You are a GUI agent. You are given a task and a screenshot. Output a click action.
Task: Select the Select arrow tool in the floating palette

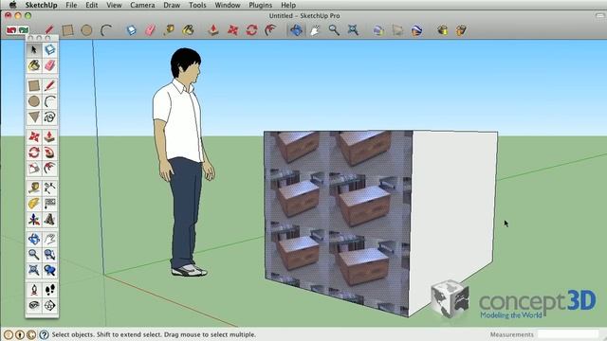coord(34,49)
